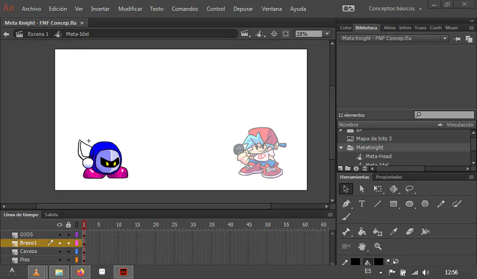Select the Width tool
Screen dimensions: 477x279
point(425,231)
